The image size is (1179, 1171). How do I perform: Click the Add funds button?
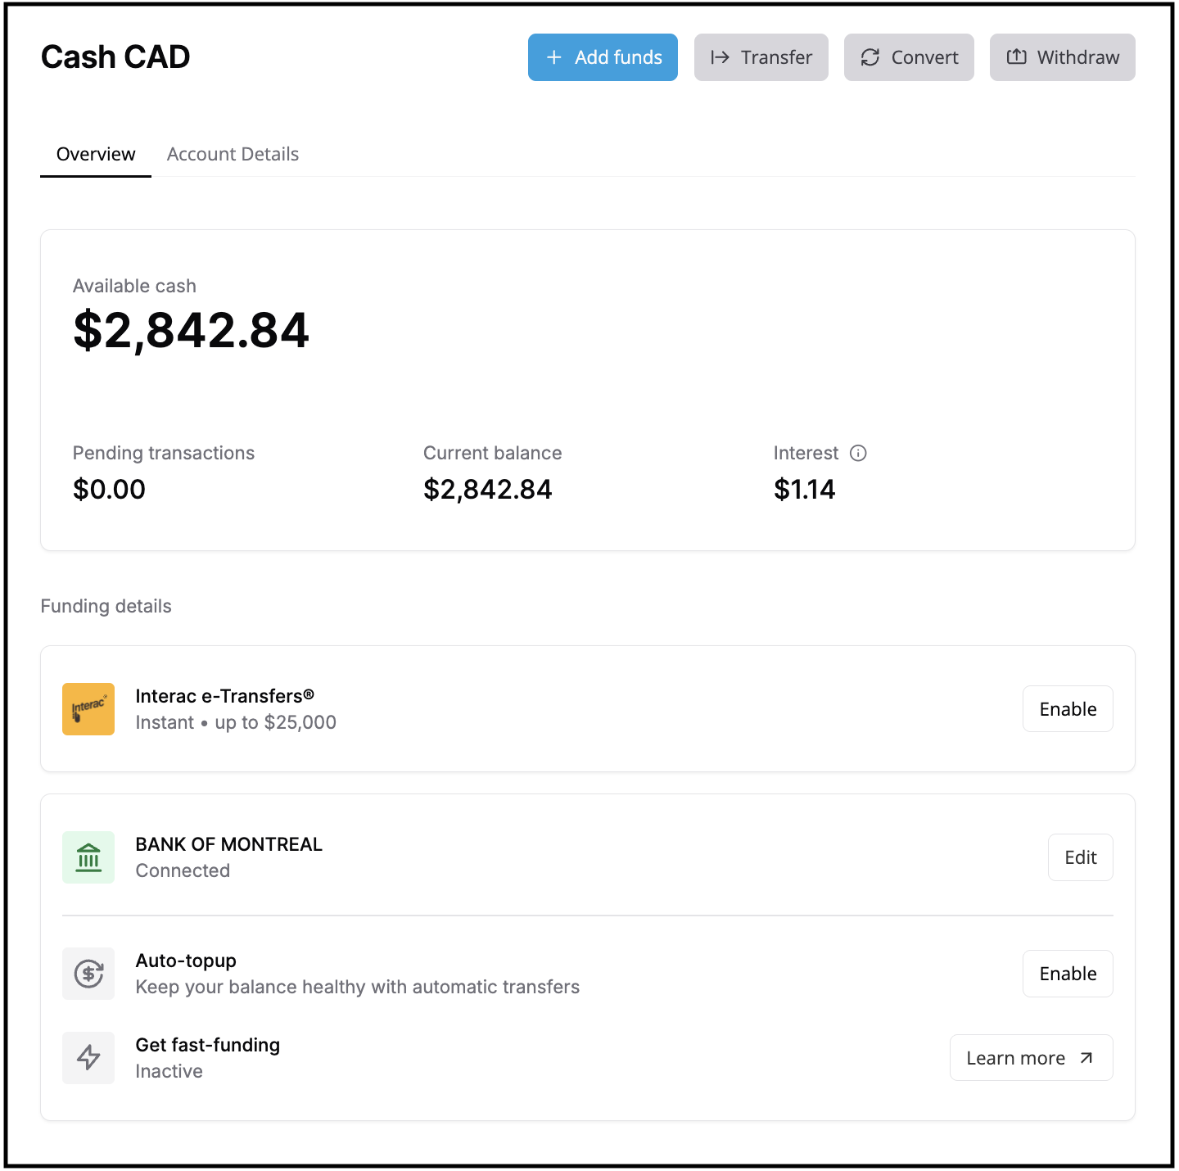point(603,57)
